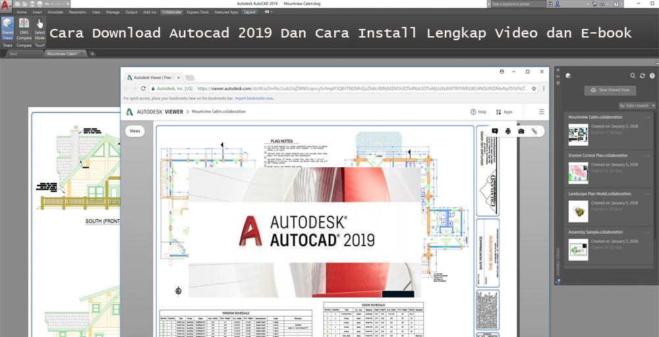Open the By: Date created dropdown

click(x=637, y=105)
